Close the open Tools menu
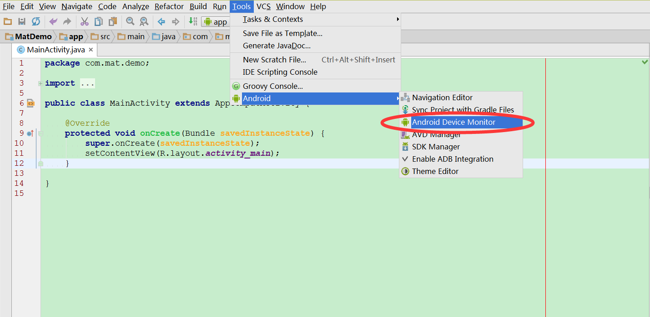650x317 pixels. click(242, 6)
